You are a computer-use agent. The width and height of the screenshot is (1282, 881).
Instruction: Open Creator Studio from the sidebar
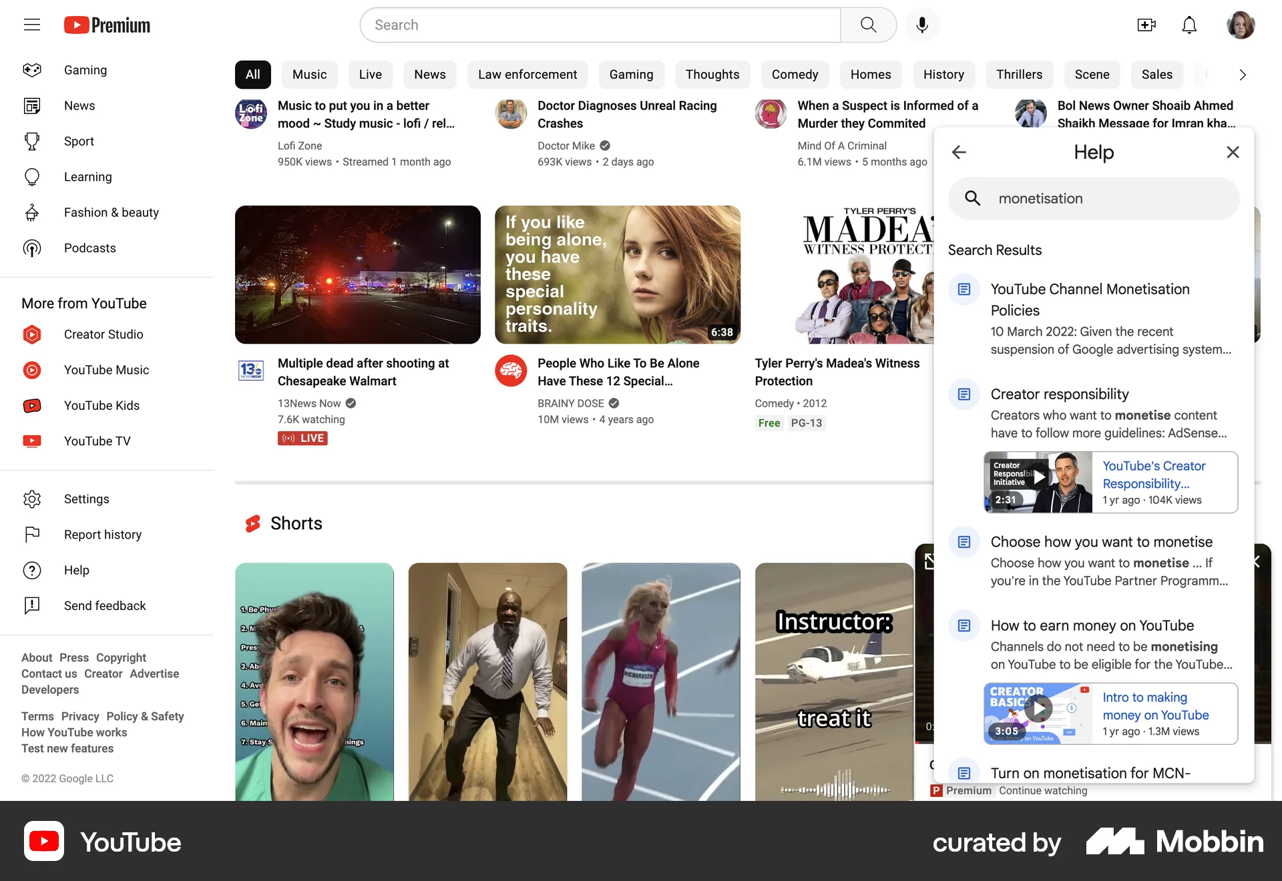(x=103, y=334)
